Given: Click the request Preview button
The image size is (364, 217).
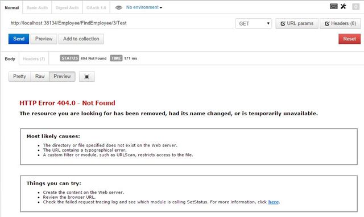Looking at the screenshot, I should [x=44, y=39].
